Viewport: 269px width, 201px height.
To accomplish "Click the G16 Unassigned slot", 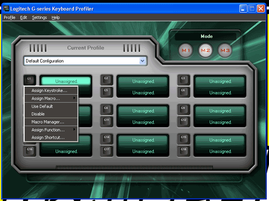I will (x=66, y=151).
